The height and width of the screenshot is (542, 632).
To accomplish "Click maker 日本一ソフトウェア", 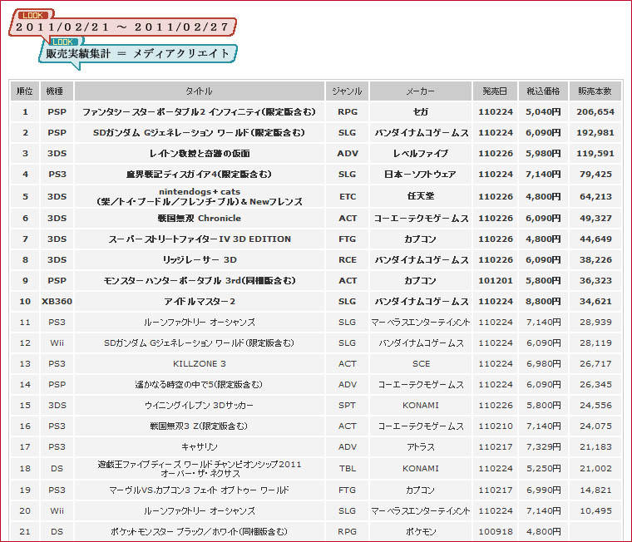I will pos(421,174).
